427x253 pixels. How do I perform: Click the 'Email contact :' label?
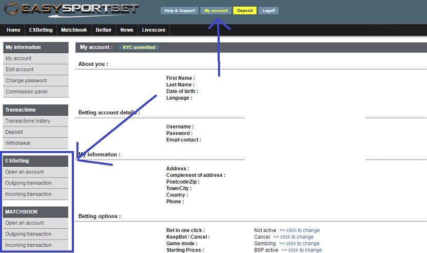(184, 140)
